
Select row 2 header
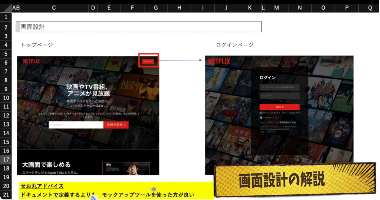(6, 27)
